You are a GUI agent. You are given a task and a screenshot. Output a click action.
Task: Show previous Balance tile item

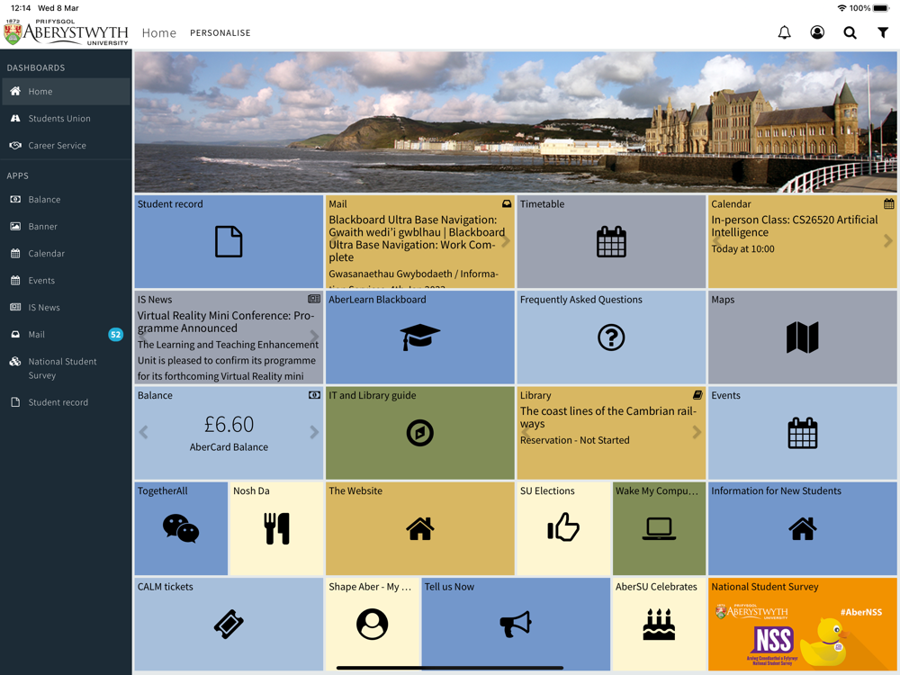(x=143, y=432)
